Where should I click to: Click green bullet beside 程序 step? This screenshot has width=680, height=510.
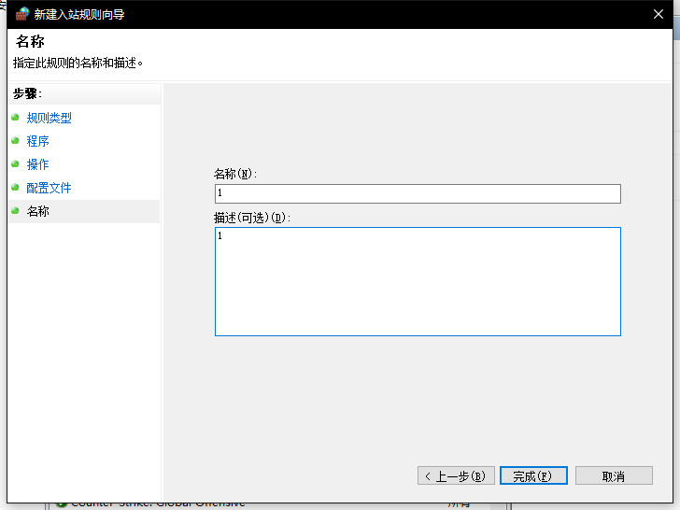click(15, 141)
